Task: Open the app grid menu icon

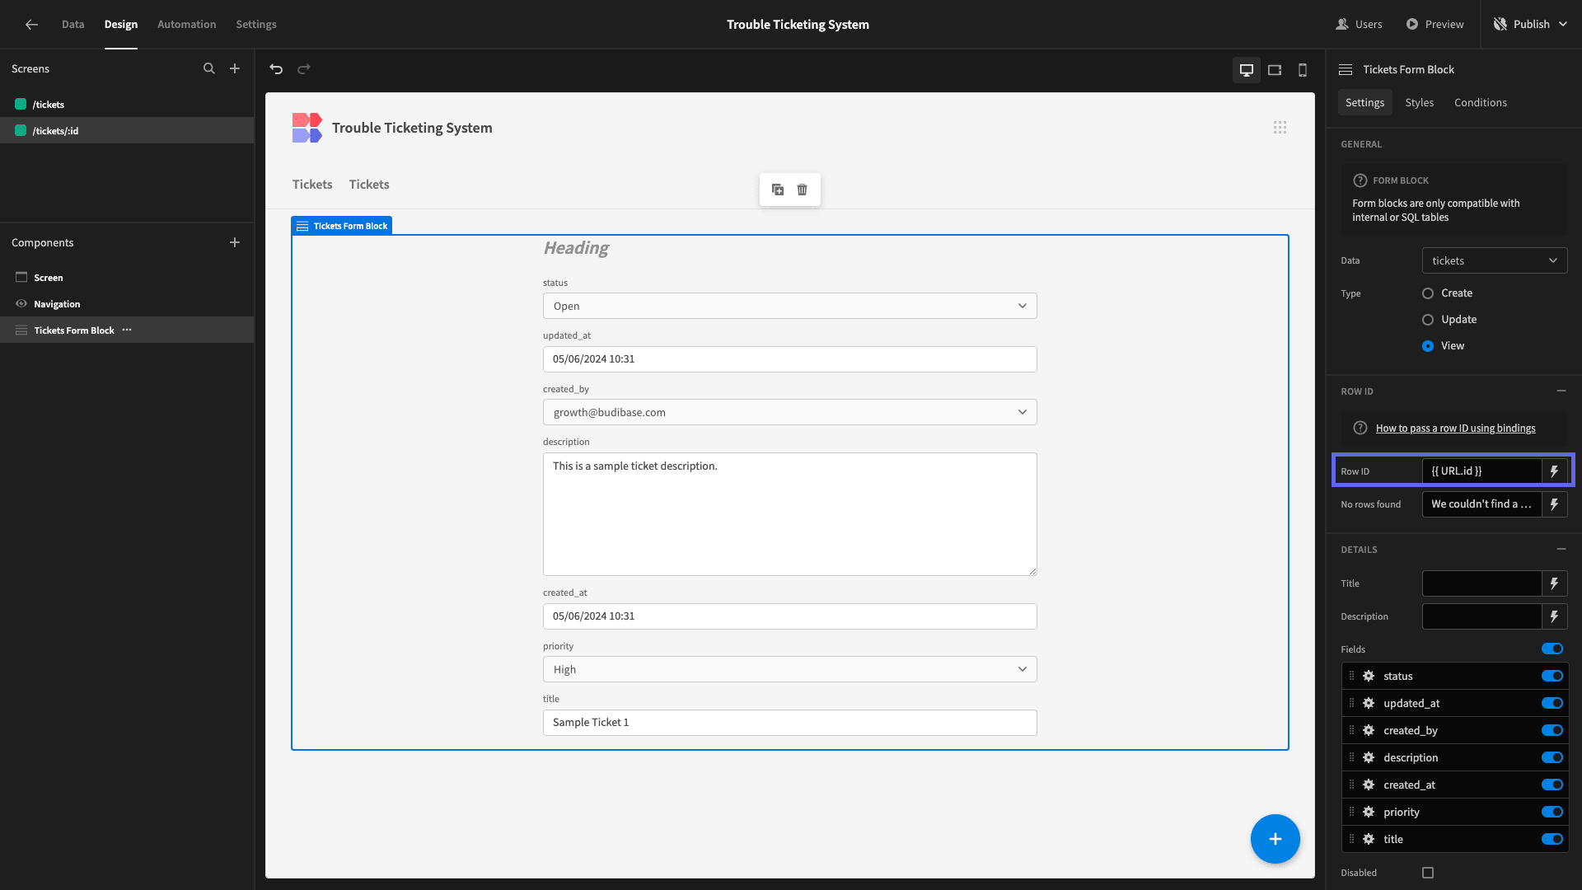Action: click(x=1280, y=128)
